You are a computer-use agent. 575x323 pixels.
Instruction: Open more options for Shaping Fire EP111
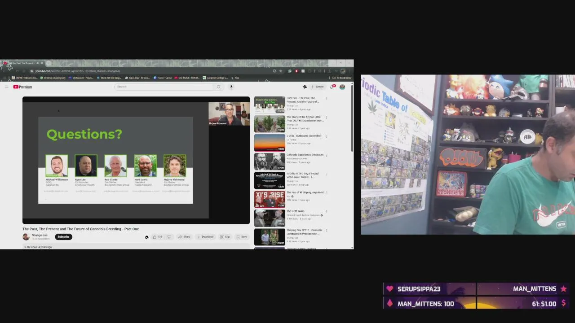click(327, 231)
